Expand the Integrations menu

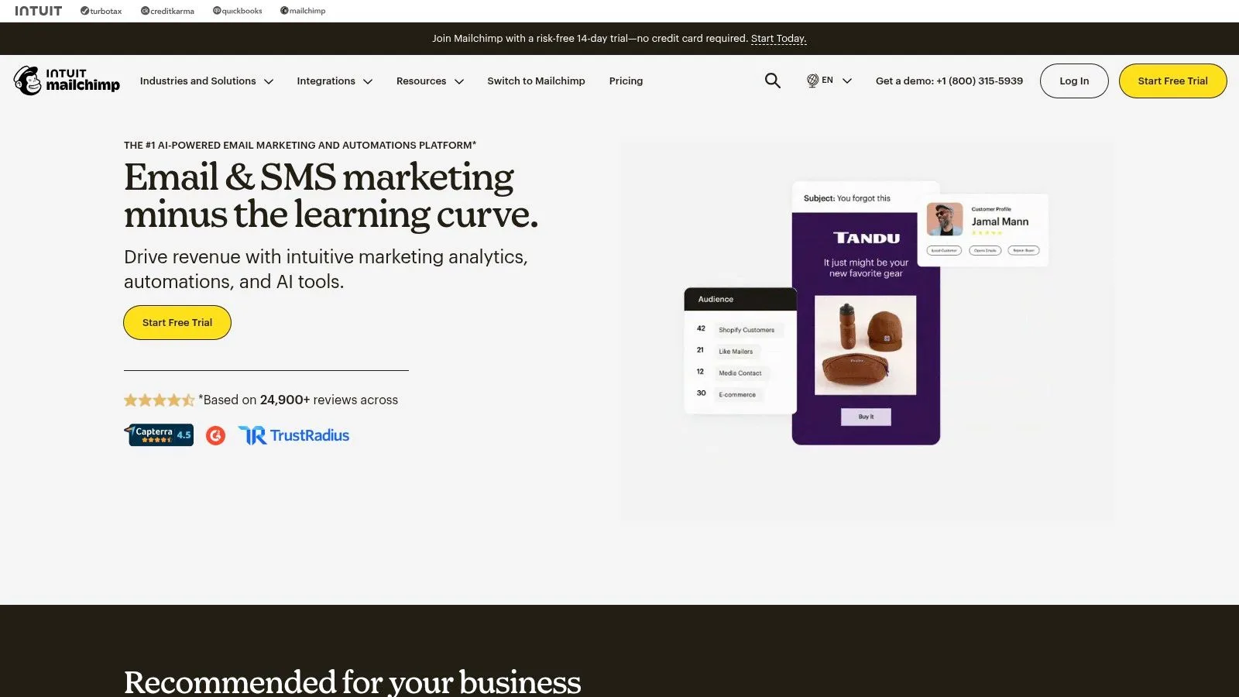click(x=335, y=81)
